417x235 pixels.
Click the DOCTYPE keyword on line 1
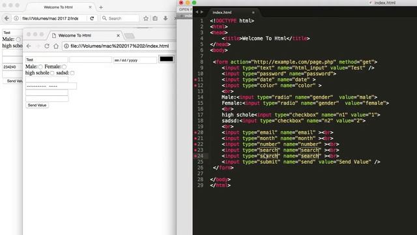(226, 21)
